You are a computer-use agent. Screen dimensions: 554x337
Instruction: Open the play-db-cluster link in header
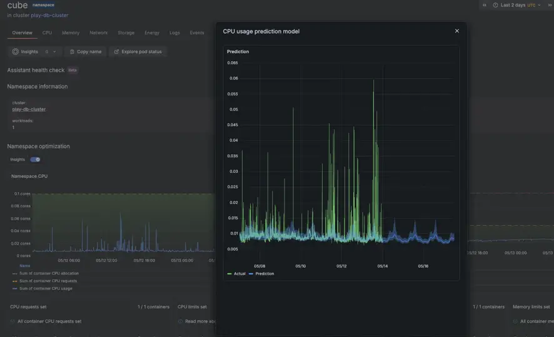tap(49, 15)
